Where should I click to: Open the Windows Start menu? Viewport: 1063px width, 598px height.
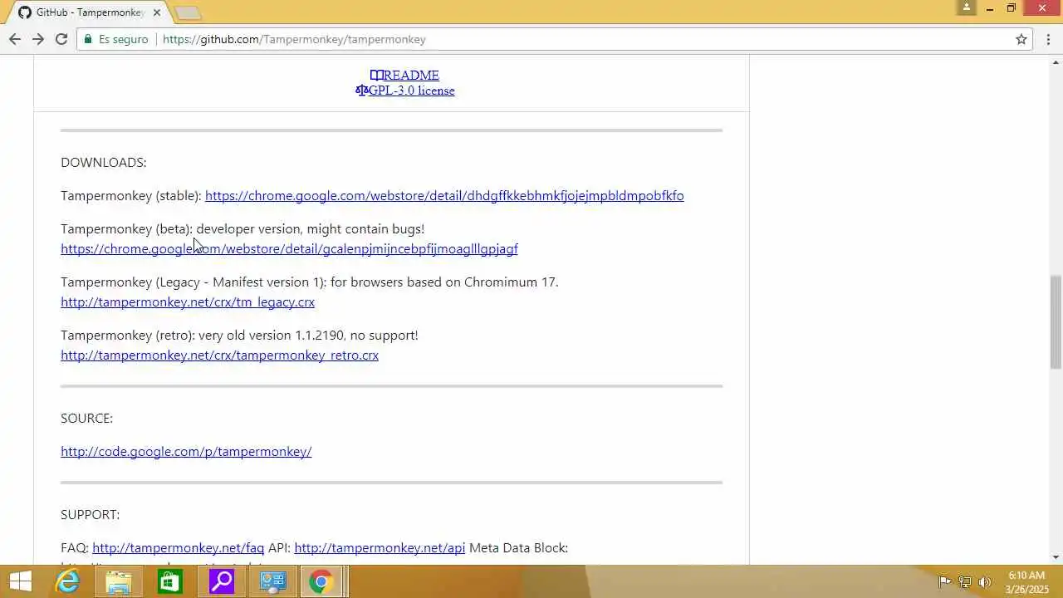[x=20, y=581]
